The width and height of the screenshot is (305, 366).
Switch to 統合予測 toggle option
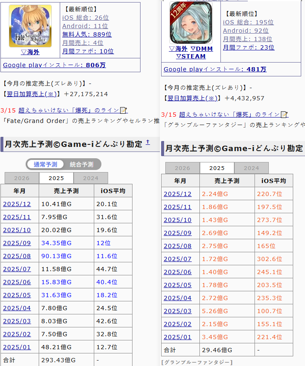pyautogui.click(x=82, y=165)
